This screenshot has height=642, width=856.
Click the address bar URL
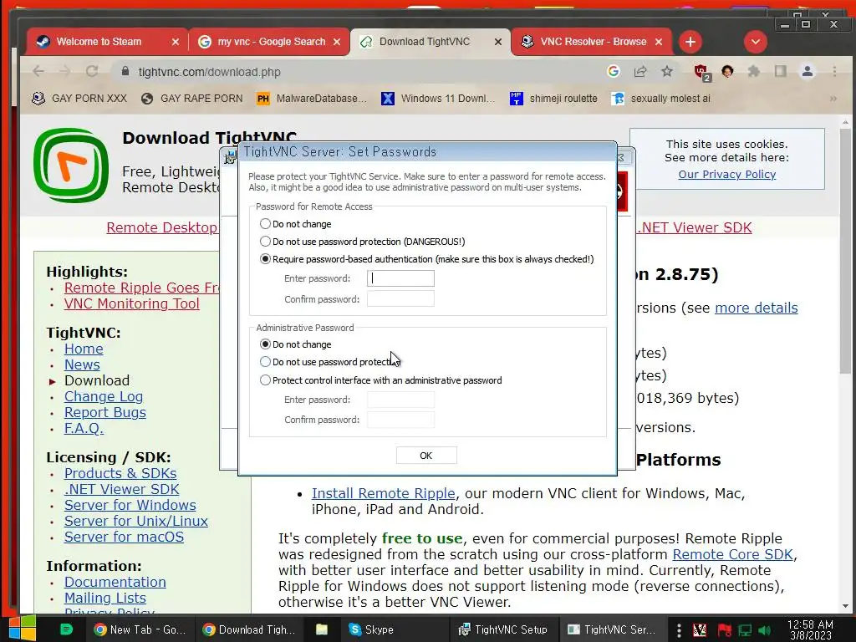point(210,72)
